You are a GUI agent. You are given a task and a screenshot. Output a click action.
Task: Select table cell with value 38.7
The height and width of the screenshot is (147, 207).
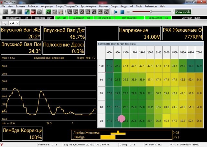175,66
